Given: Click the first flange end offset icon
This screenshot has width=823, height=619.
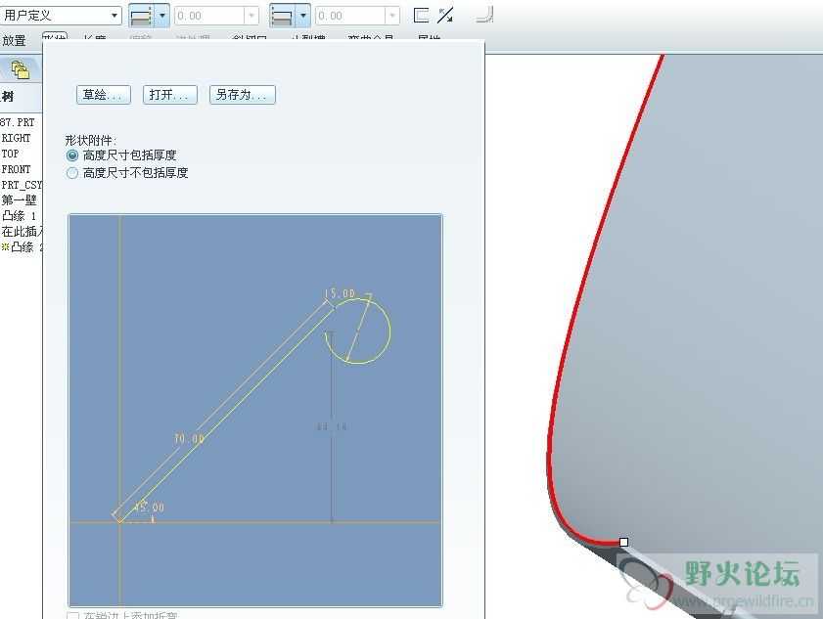Looking at the screenshot, I should [141, 16].
